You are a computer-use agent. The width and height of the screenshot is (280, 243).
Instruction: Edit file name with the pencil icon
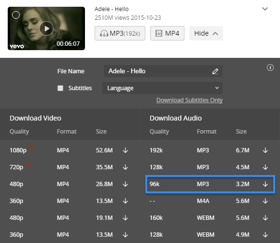click(215, 71)
